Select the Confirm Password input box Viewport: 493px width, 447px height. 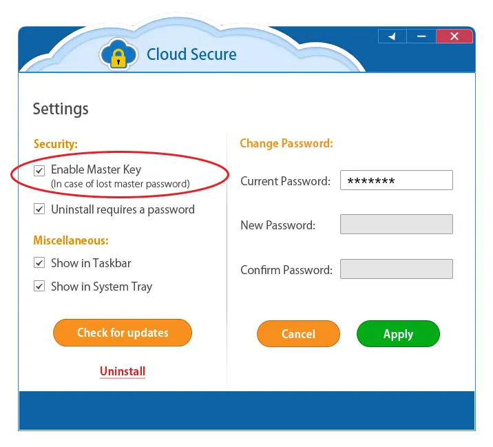397,269
